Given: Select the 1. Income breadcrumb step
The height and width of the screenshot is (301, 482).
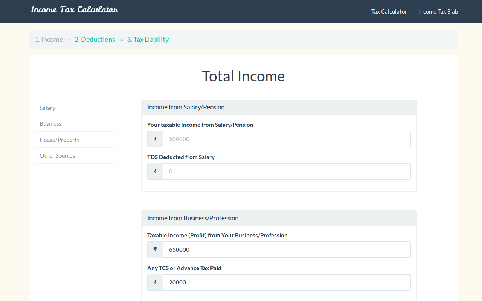Looking at the screenshot, I should click(x=49, y=40).
